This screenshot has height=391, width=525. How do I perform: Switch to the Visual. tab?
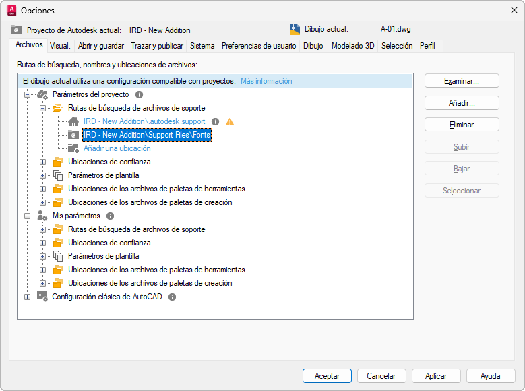[60, 46]
